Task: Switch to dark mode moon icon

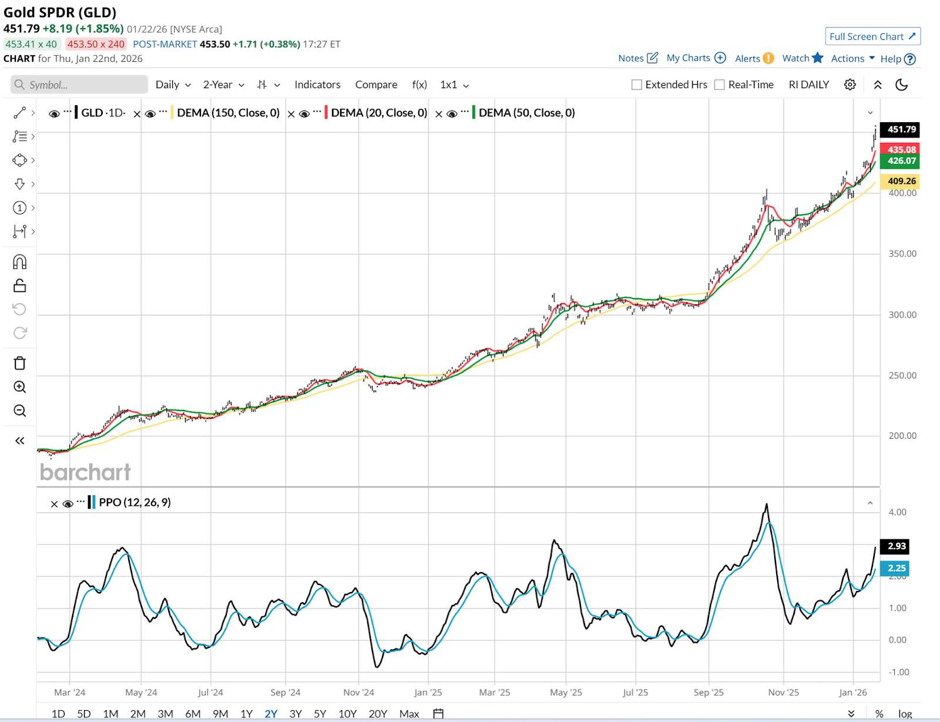Action: [901, 85]
